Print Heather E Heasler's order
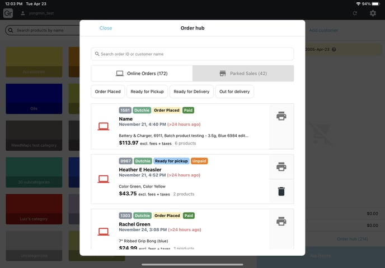The image size is (385, 268). click(x=281, y=166)
